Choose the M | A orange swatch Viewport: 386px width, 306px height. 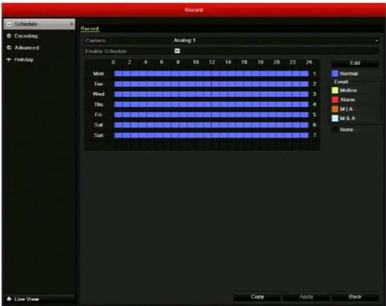(335, 109)
